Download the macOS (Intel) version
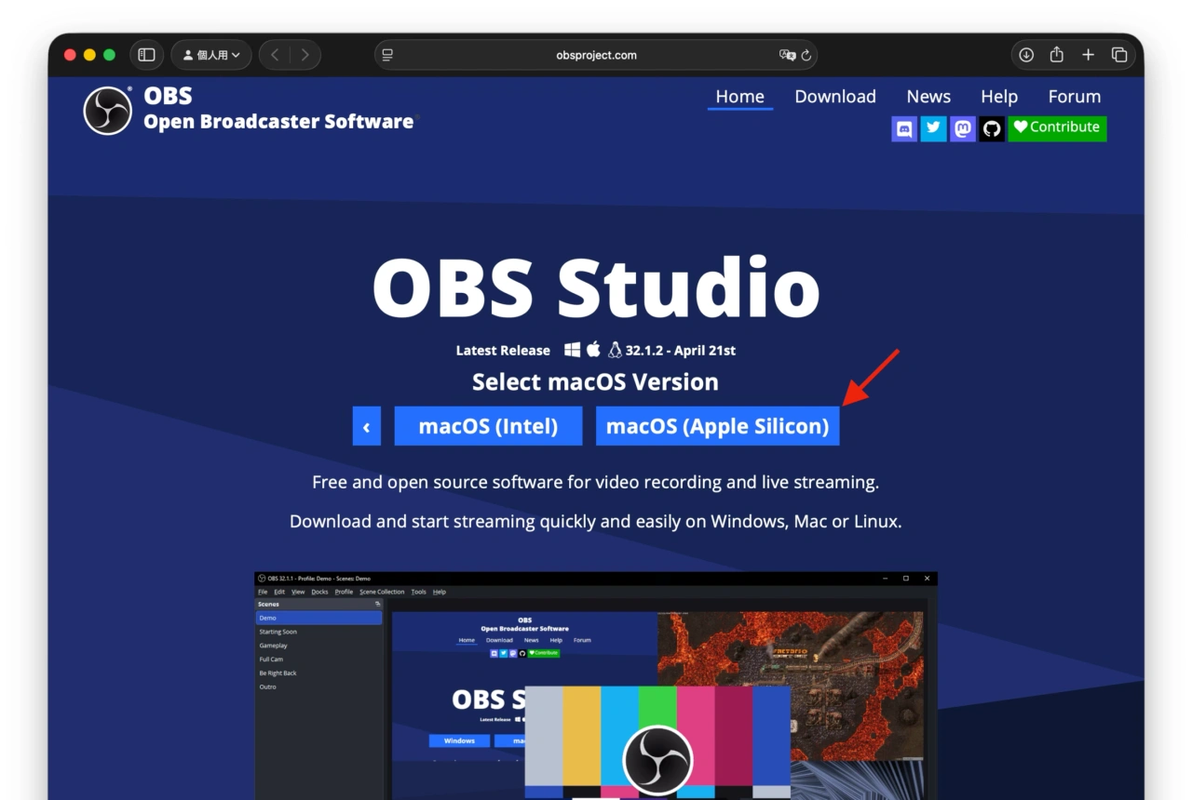This screenshot has width=1192, height=800. tap(488, 426)
